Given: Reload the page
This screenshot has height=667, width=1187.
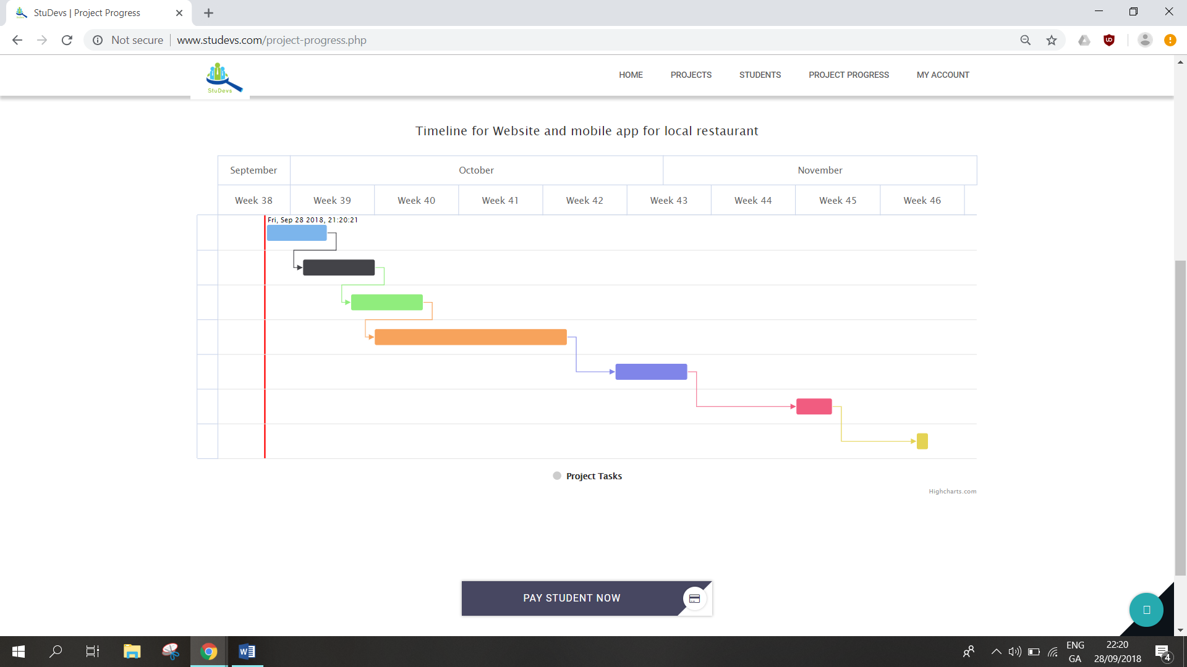Looking at the screenshot, I should pos(67,40).
